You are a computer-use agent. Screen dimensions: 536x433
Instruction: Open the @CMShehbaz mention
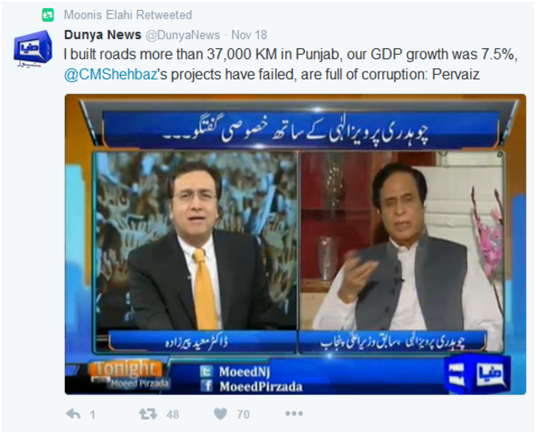(111, 75)
